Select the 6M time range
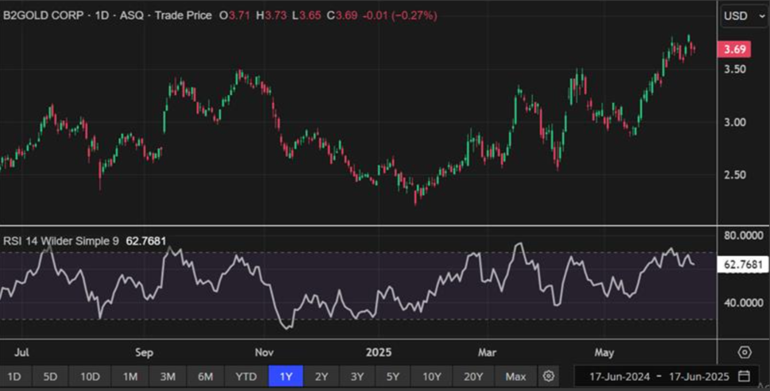Viewport: 770px width, 391px height. (x=205, y=377)
